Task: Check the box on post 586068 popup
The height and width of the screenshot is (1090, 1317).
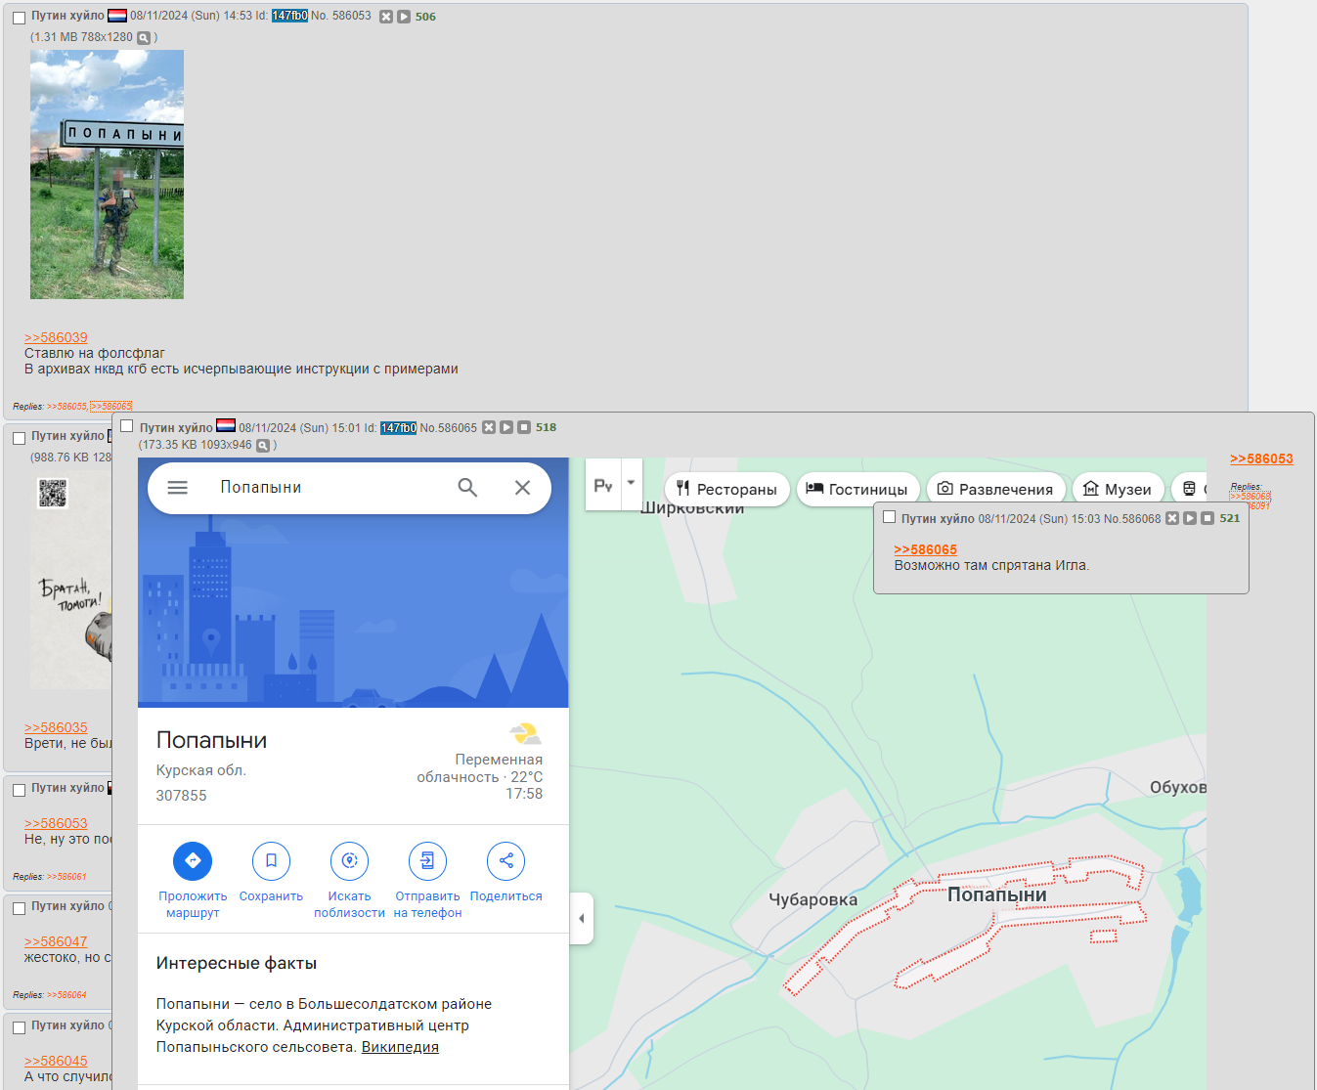Action: (x=889, y=517)
